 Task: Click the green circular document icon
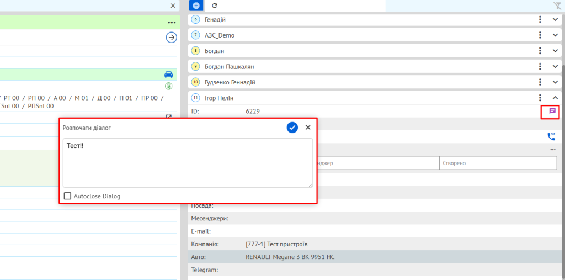click(x=169, y=86)
